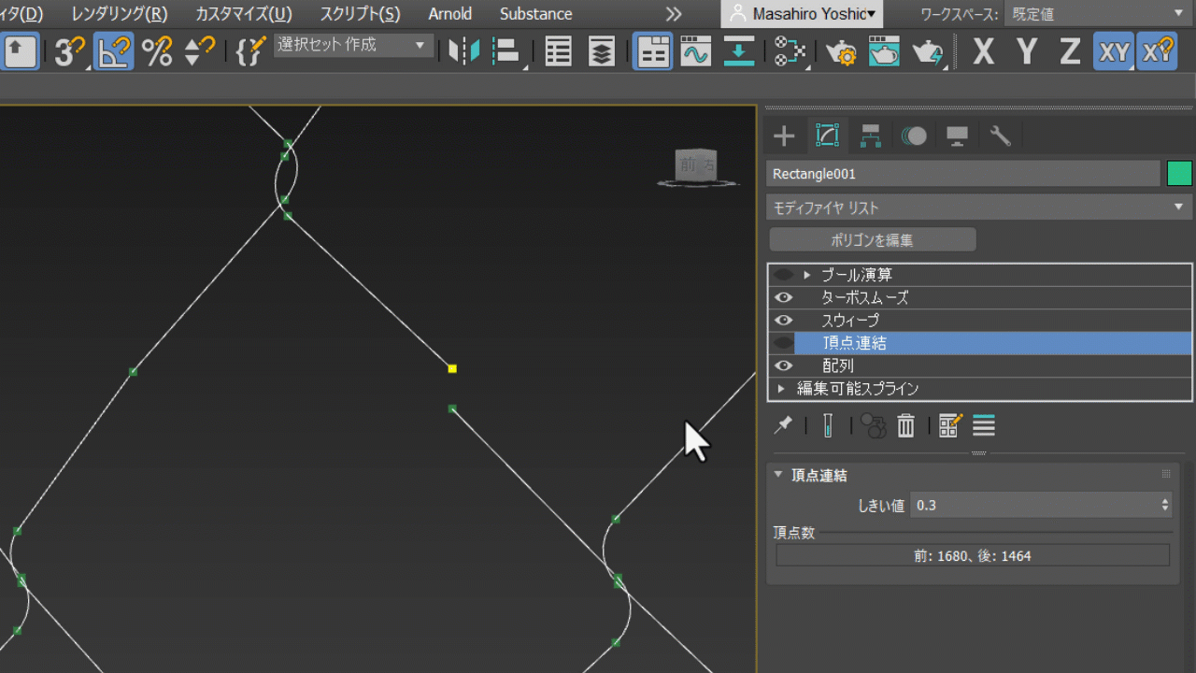Open the レンダリング(R) menu
1196x673 pixels.
(120, 14)
